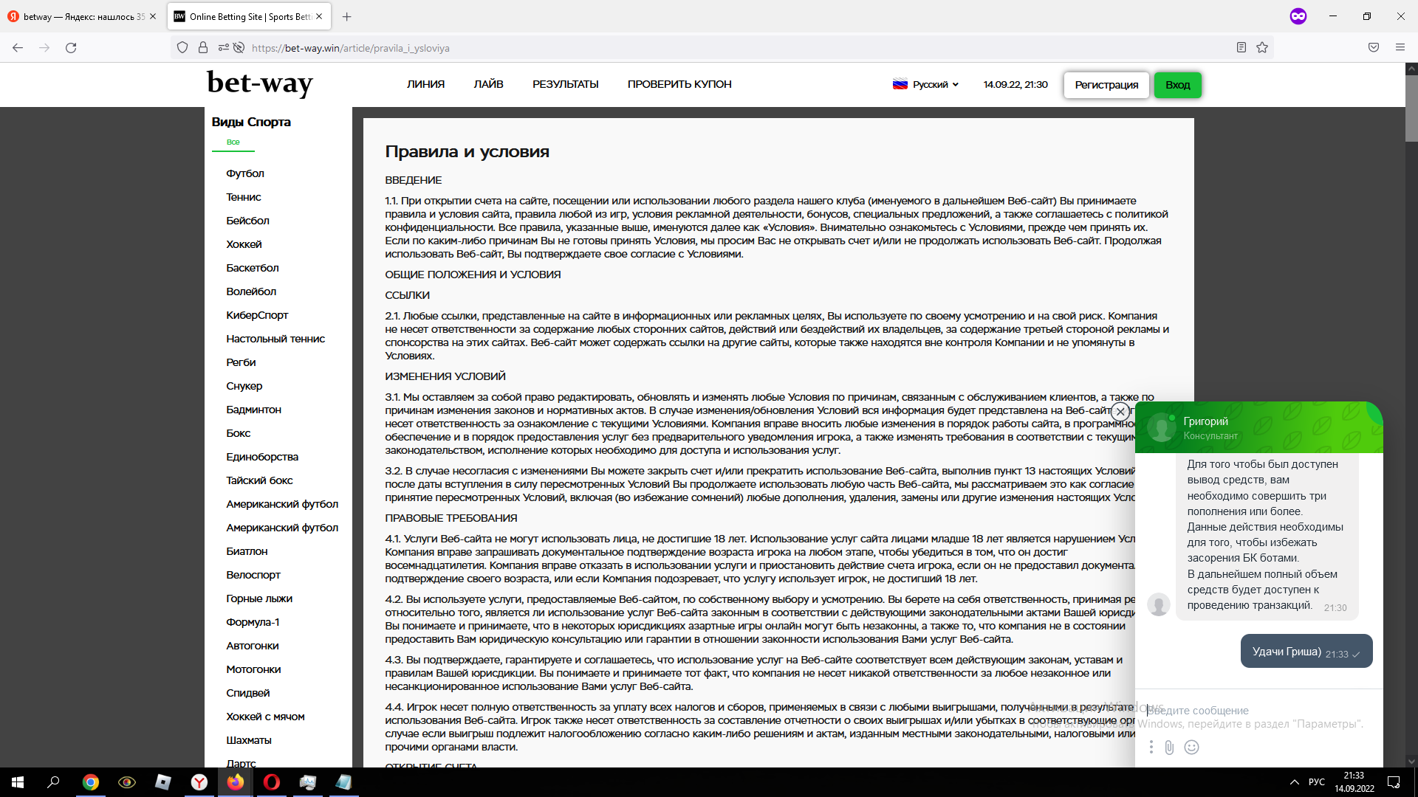Click the Удачи Гриша) sent message
1418x797 pixels.
click(x=1306, y=652)
